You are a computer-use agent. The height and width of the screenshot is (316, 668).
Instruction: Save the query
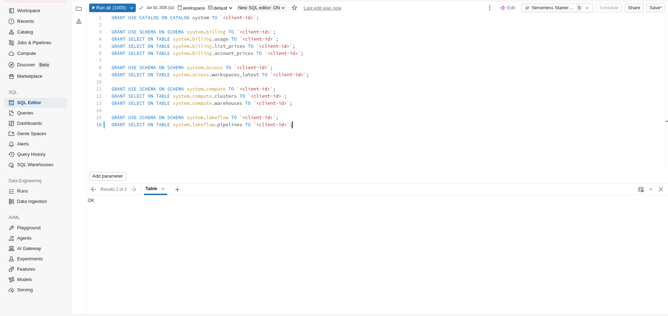[656, 8]
